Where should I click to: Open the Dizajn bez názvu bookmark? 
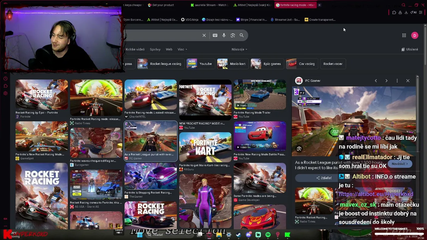[217, 20]
